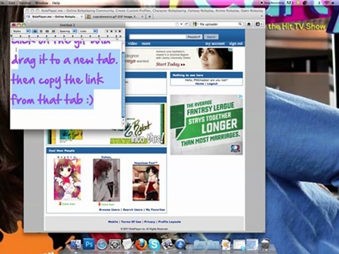Click the Firefox icon in Dock
Viewport: 339px width, 254px height.
coord(141,245)
